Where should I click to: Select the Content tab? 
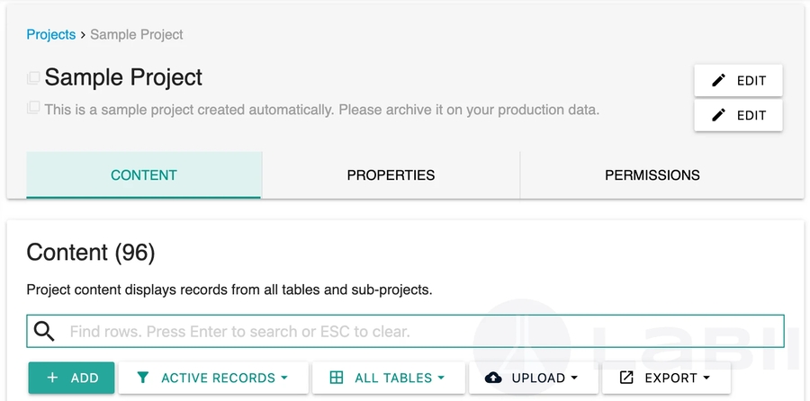pyautogui.click(x=144, y=175)
